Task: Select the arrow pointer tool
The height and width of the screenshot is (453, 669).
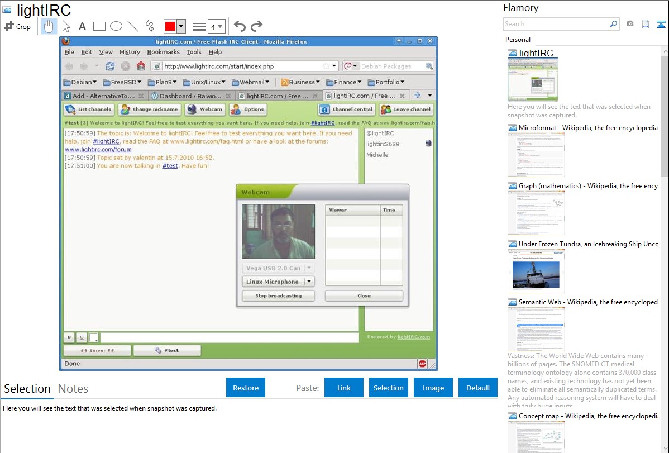Action: coord(66,26)
